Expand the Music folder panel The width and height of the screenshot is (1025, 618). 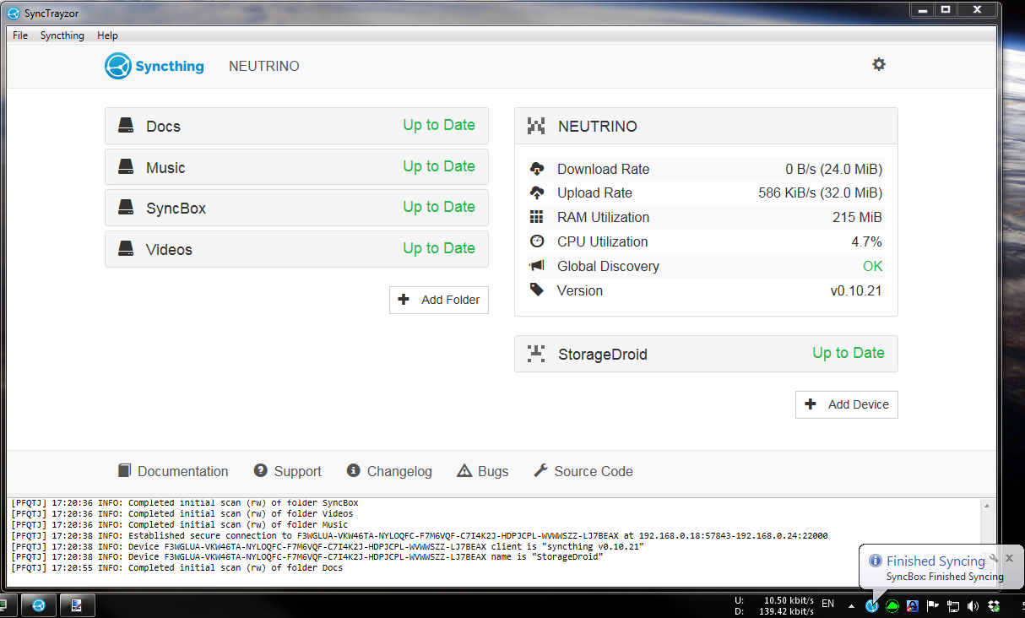coord(296,167)
